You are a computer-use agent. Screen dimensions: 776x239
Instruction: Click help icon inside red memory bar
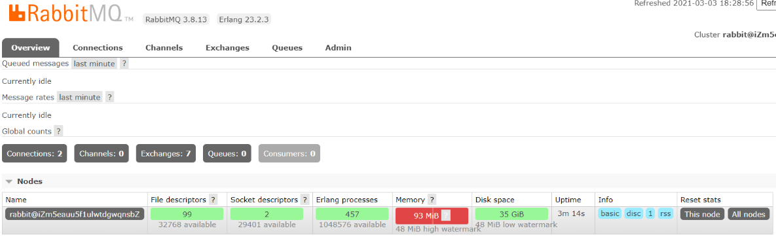(x=446, y=215)
